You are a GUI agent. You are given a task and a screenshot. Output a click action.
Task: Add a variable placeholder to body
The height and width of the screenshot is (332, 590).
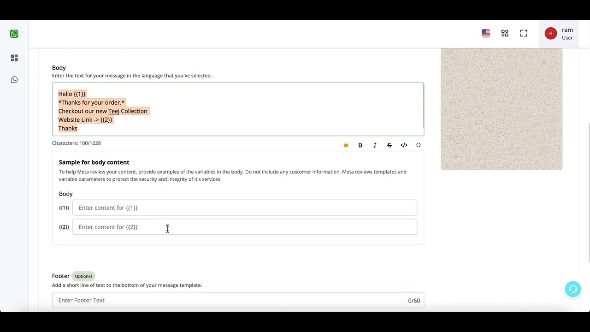pyautogui.click(x=419, y=145)
